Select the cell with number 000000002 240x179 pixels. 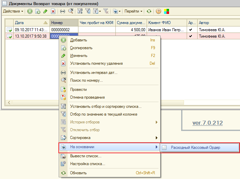pos(64,29)
